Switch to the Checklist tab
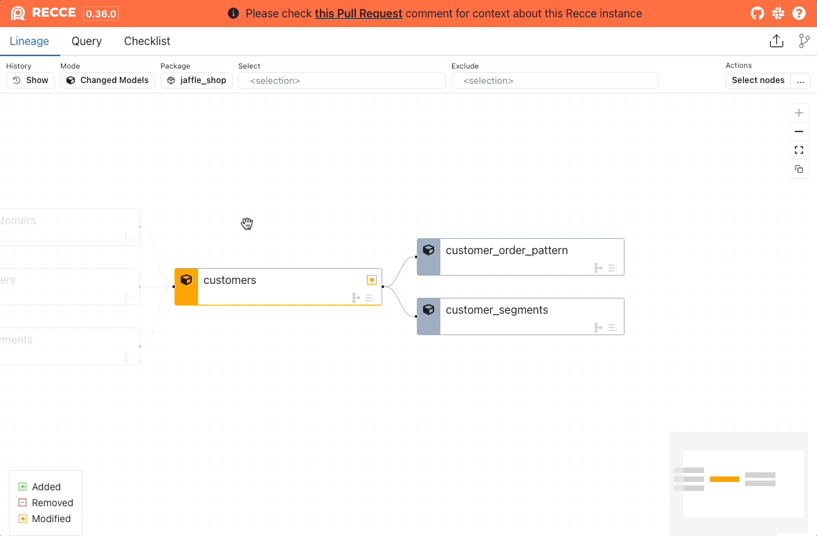Screen dimensions: 817x536 point(147,42)
